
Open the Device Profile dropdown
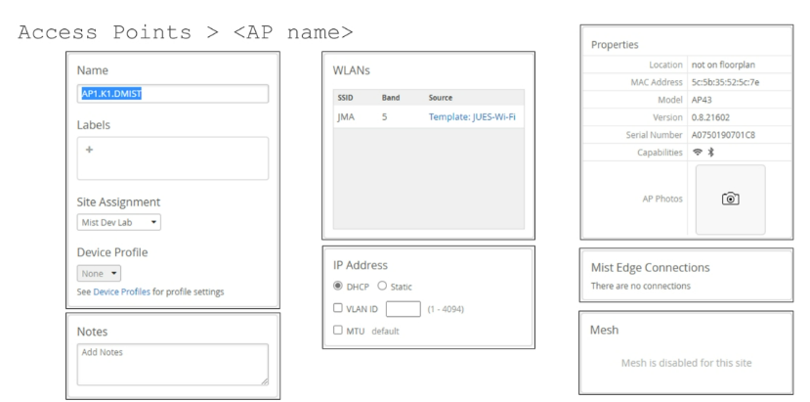point(99,274)
